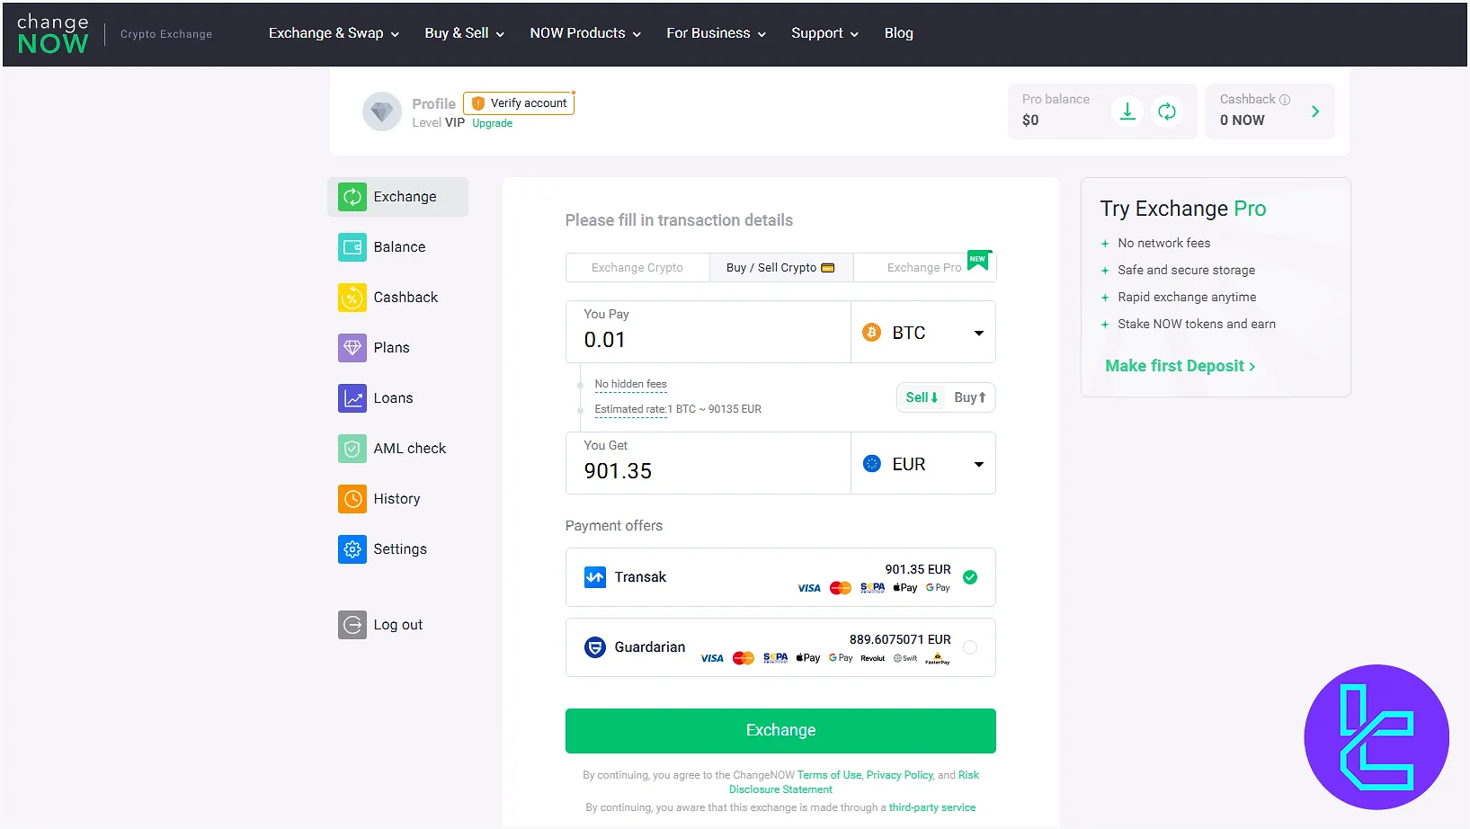Click the Pro balance $0 value
1470x829 pixels.
click(1030, 120)
